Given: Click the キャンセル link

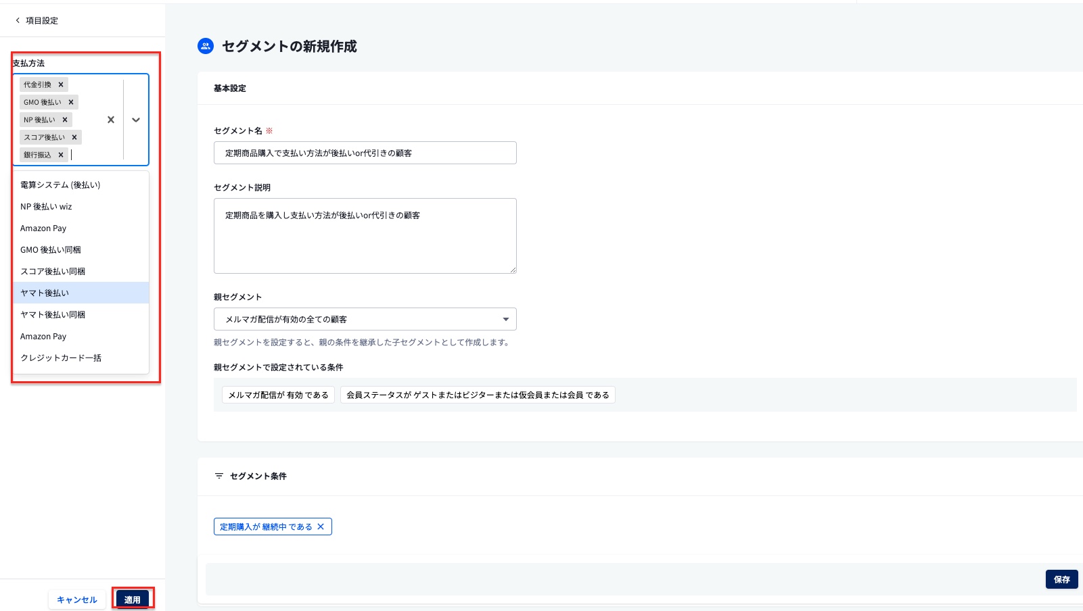Looking at the screenshot, I should click(76, 599).
